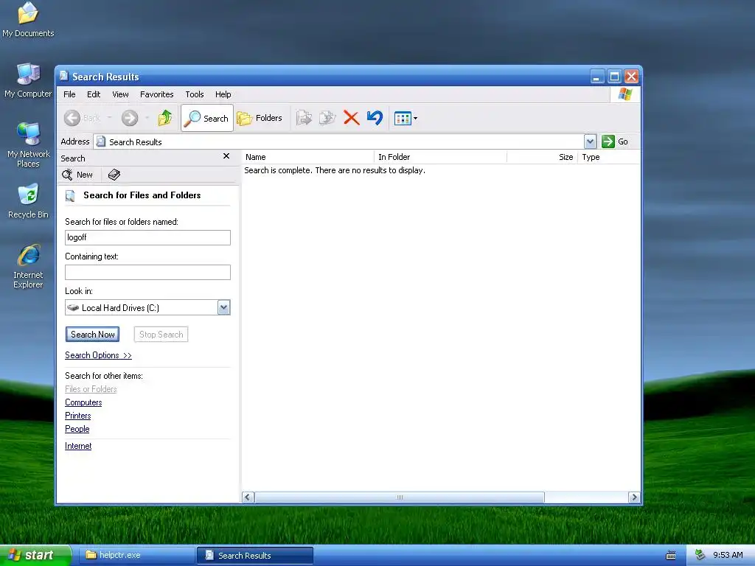Viewport: 755px width, 566px height.
Task: Expand the Address bar dropdown
Action: point(591,141)
